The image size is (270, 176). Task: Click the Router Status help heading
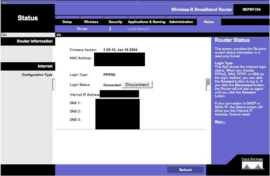[x=232, y=40]
